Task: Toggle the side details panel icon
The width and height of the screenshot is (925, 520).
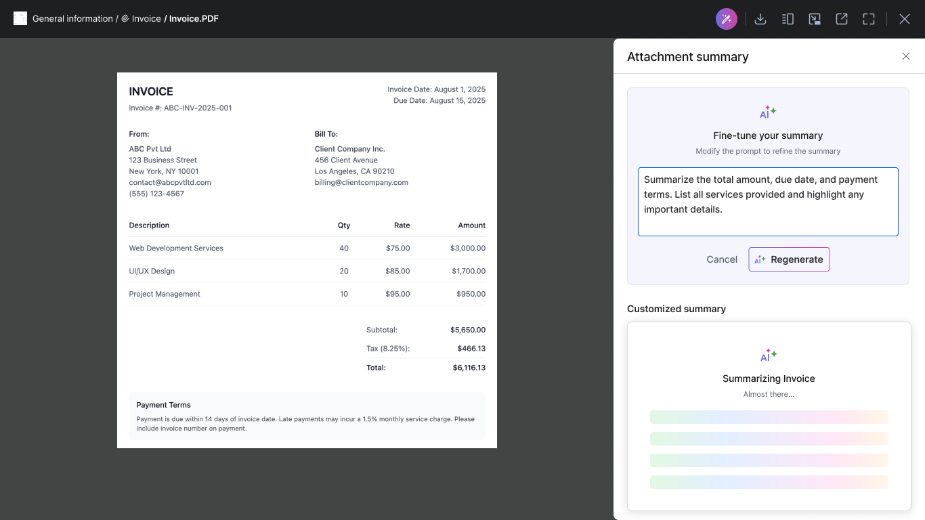Action: (788, 19)
